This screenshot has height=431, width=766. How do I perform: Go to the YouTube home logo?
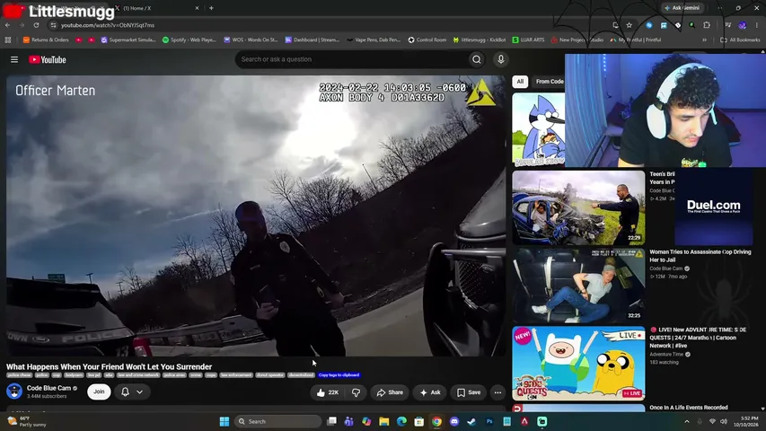tap(48, 59)
